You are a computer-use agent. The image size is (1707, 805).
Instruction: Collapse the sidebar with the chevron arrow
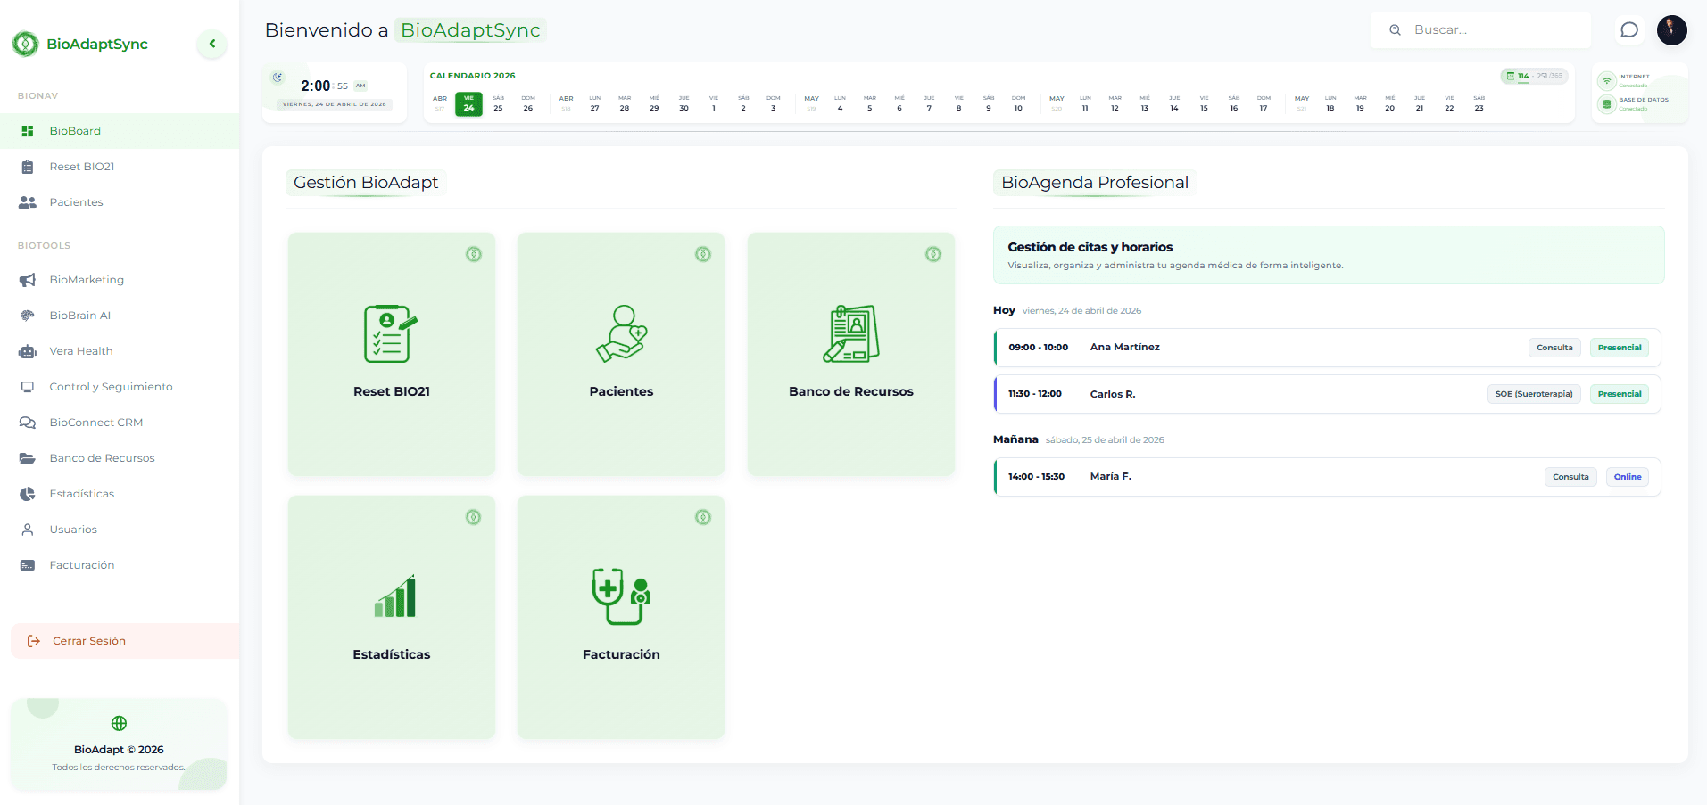(211, 43)
